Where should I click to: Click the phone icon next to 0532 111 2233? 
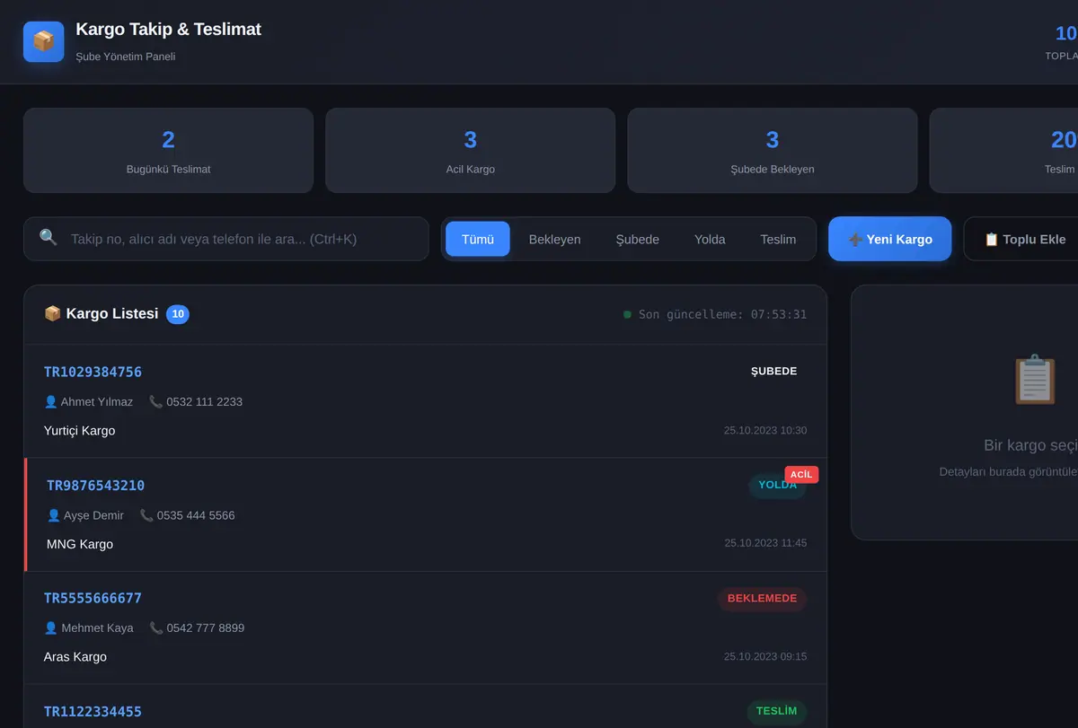(x=156, y=402)
